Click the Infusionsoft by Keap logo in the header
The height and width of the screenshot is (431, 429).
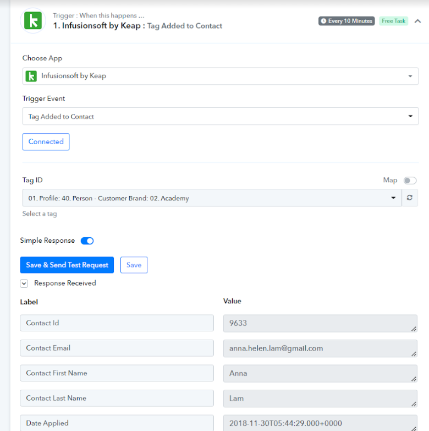coord(33,20)
